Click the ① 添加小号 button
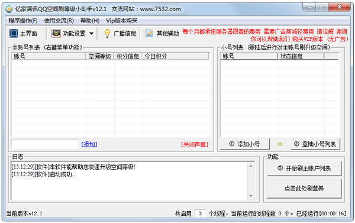Image resolution: width=355 pixels, height=223 pixels. point(245,144)
